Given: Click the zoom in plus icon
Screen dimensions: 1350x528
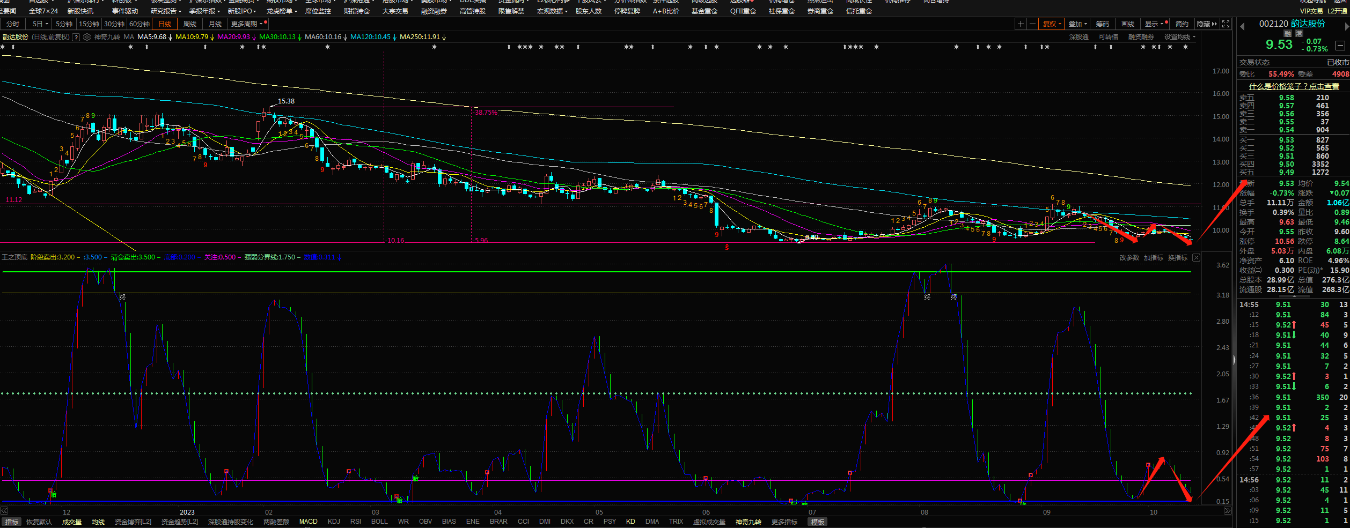Looking at the screenshot, I should coord(1021,24).
